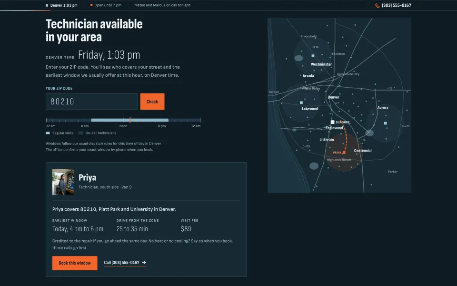Click the Centennial label on the map
The image size is (457, 286).
[x=363, y=151]
